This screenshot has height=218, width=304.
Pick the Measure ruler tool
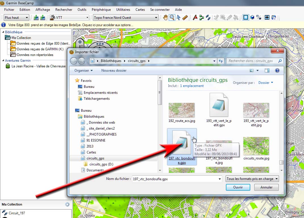(x=185, y=17)
